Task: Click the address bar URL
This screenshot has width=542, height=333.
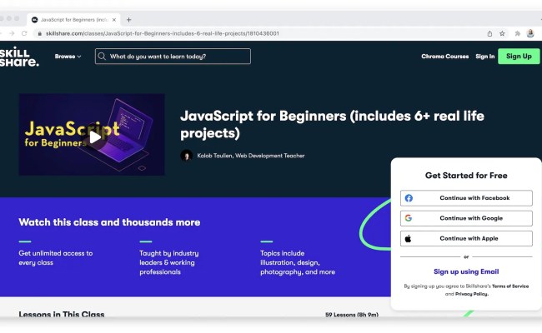Action: (x=162, y=33)
